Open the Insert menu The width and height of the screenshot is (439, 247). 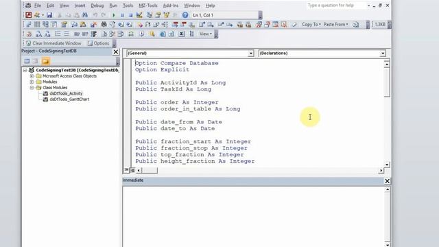coord(80,5)
